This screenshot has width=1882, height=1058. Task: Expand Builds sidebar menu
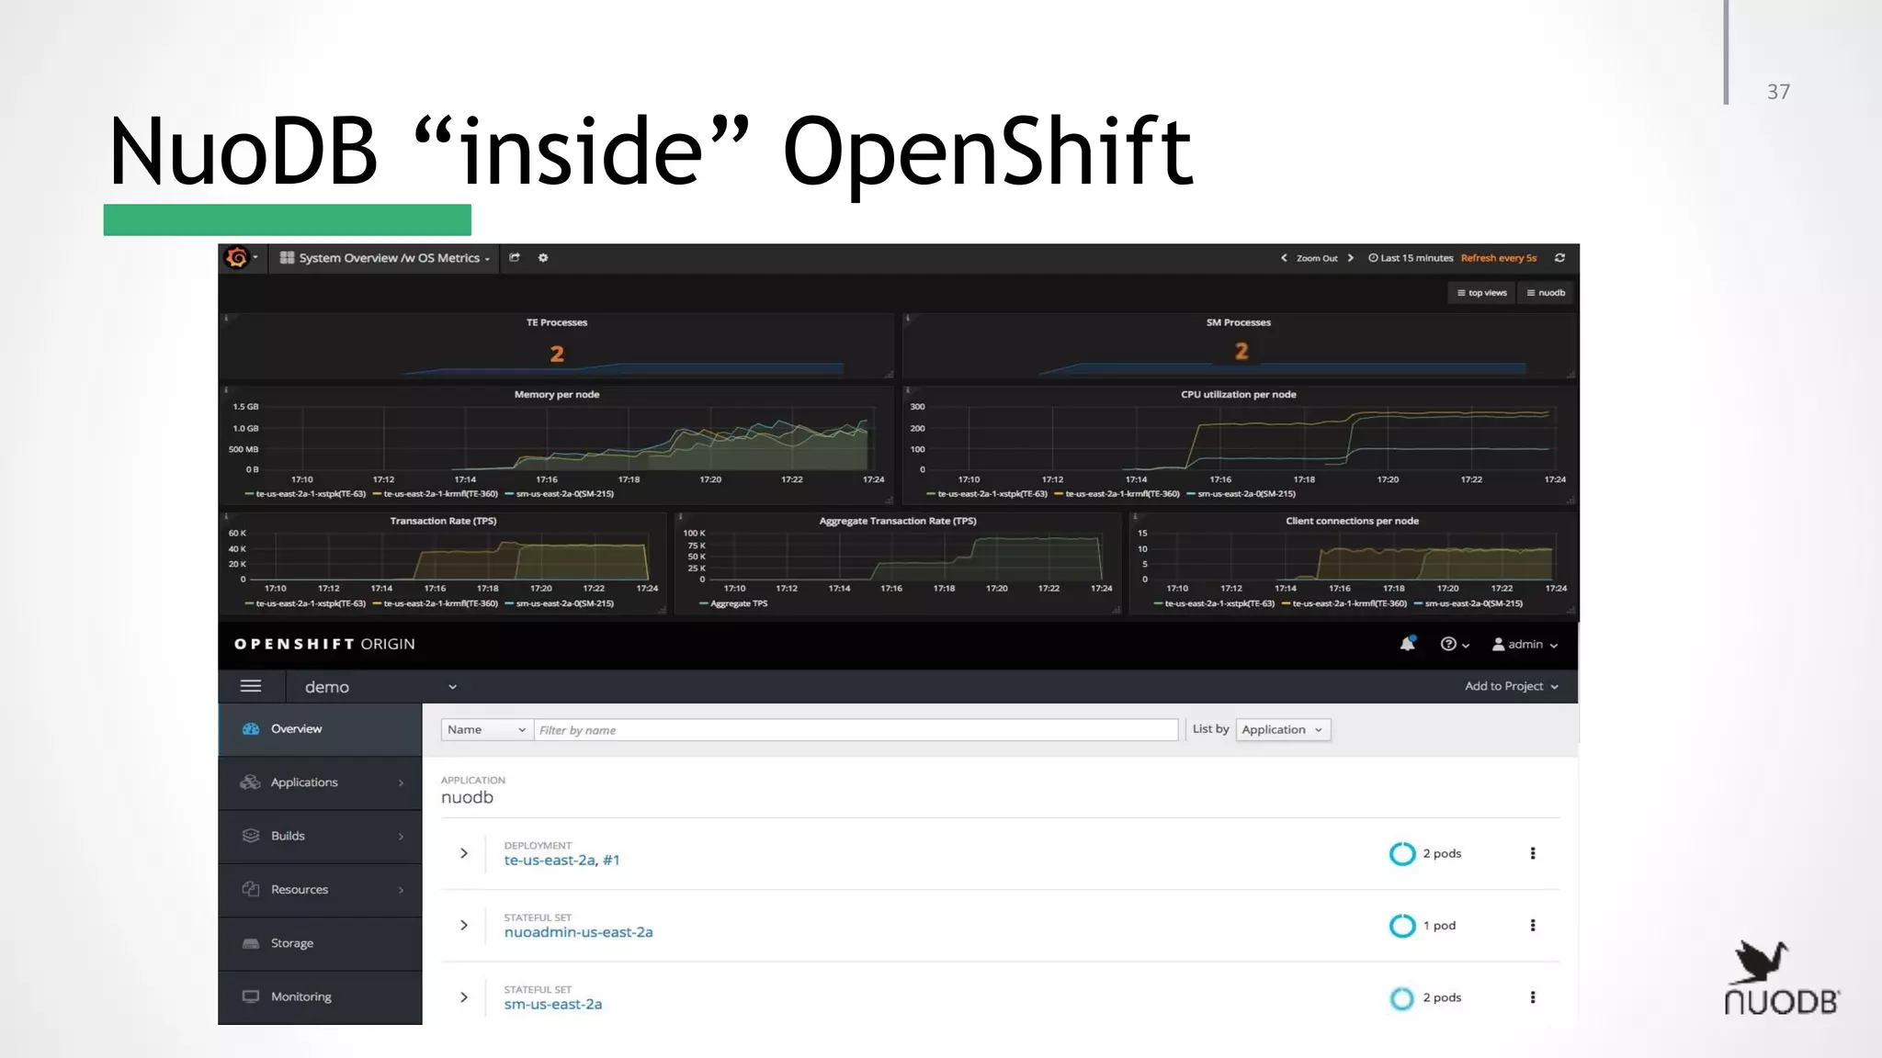tap(320, 836)
